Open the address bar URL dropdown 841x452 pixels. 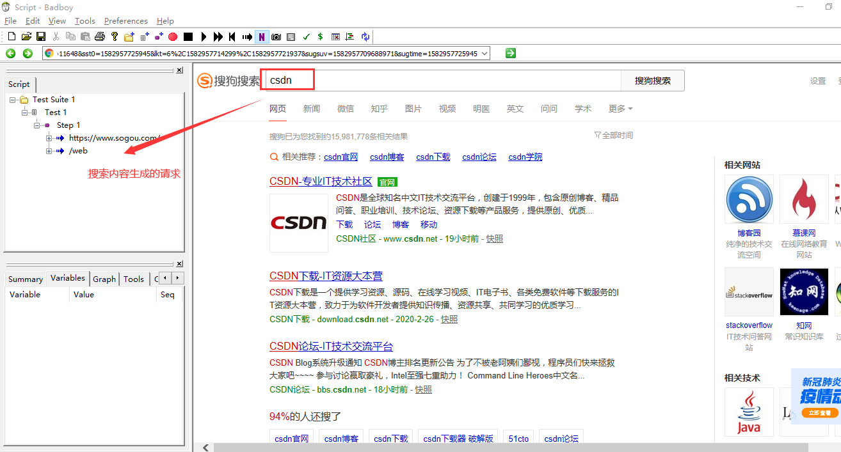[x=484, y=53]
